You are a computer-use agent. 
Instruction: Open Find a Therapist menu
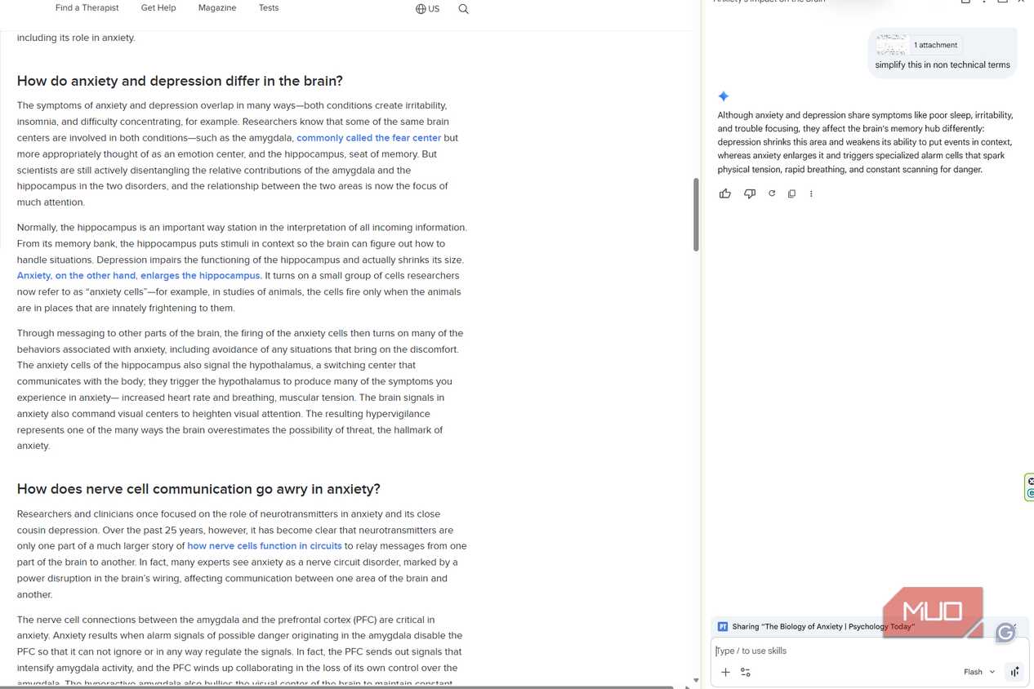pos(87,7)
